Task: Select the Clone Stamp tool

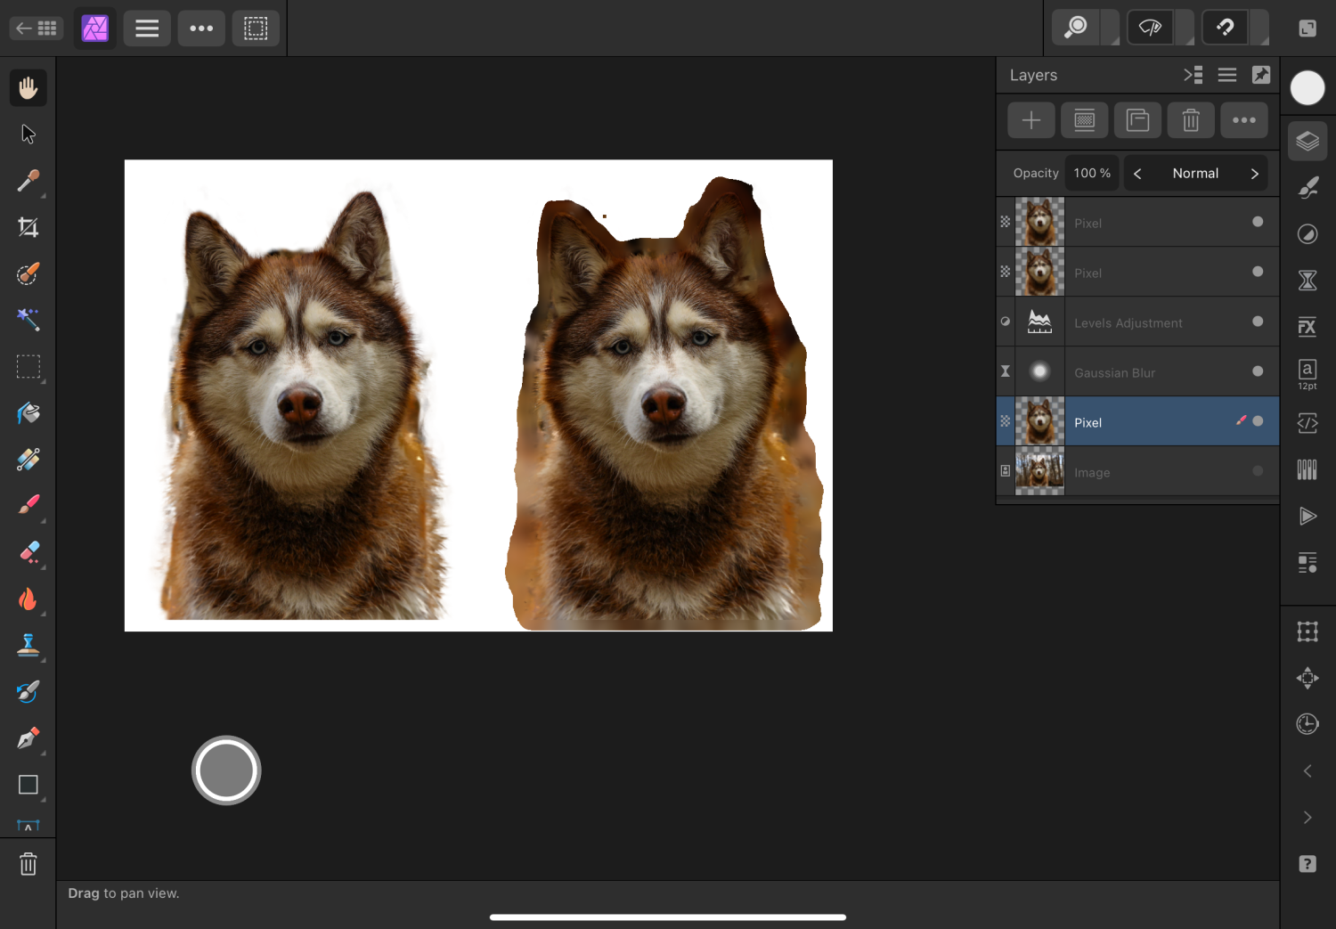Action: click(28, 645)
